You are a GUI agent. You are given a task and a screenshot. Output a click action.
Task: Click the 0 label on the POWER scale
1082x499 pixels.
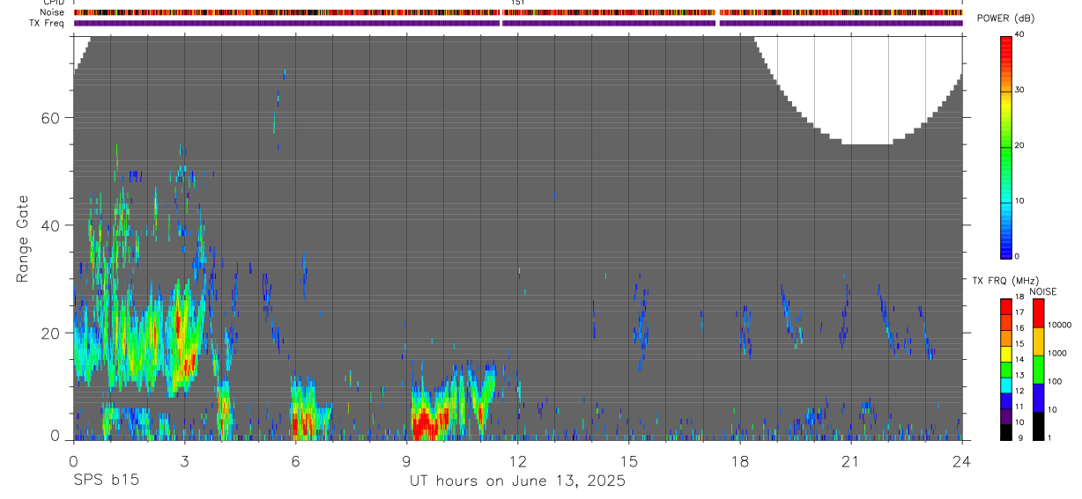click(1017, 256)
